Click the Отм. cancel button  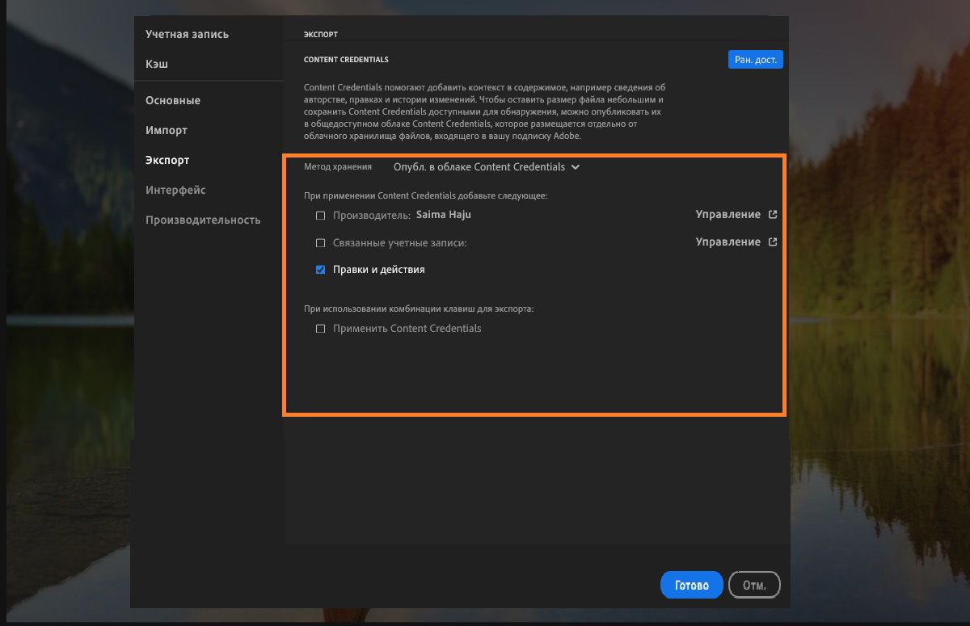753,584
